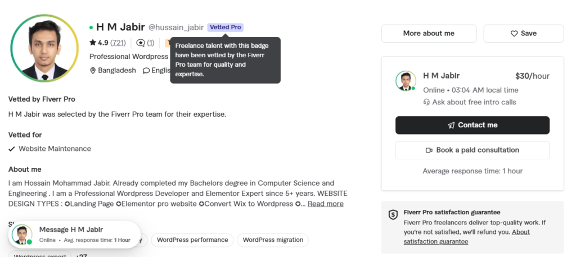Viewport: 576px width, 257px height.
Task: Open the 721 reviews link
Action: [118, 43]
